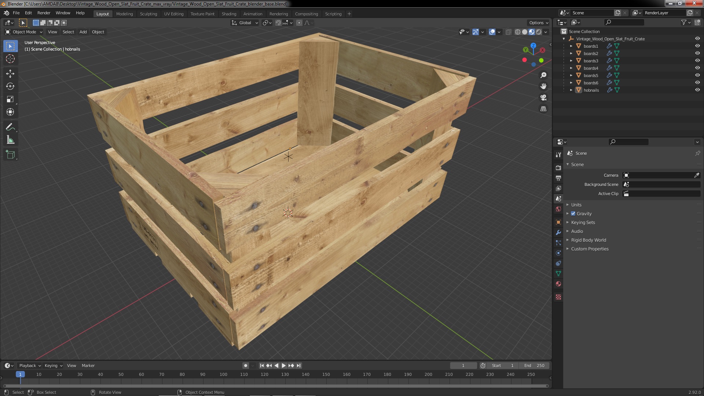Hide boards3 with its eye icon
The width and height of the screenshot is (704, 396).
click(x=697, y=60)
